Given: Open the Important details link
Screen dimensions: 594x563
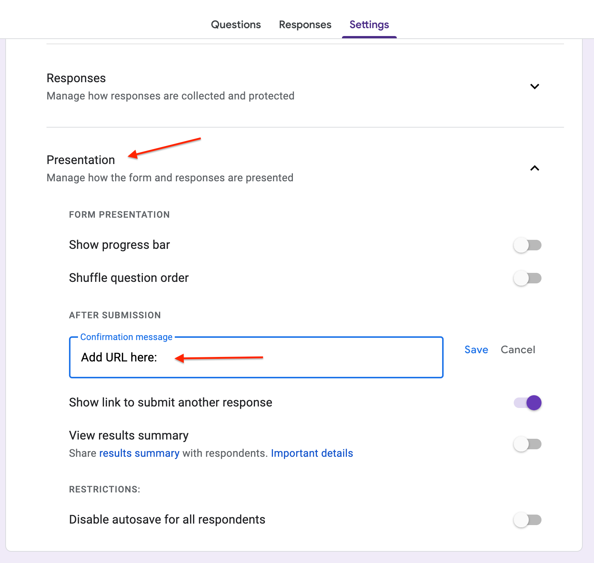Looking at the screenshot, I should (312, 453).
